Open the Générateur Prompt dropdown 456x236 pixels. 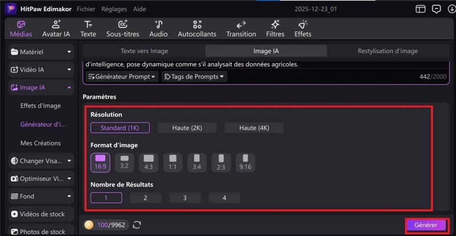pos(122,76)
